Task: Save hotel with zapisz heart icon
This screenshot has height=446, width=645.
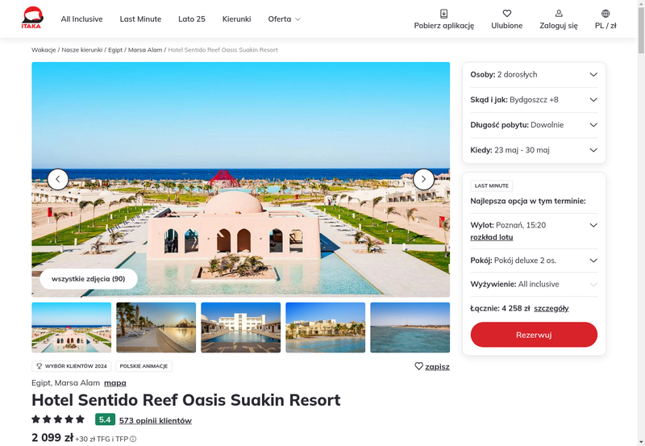Action: tap(418, 366)
